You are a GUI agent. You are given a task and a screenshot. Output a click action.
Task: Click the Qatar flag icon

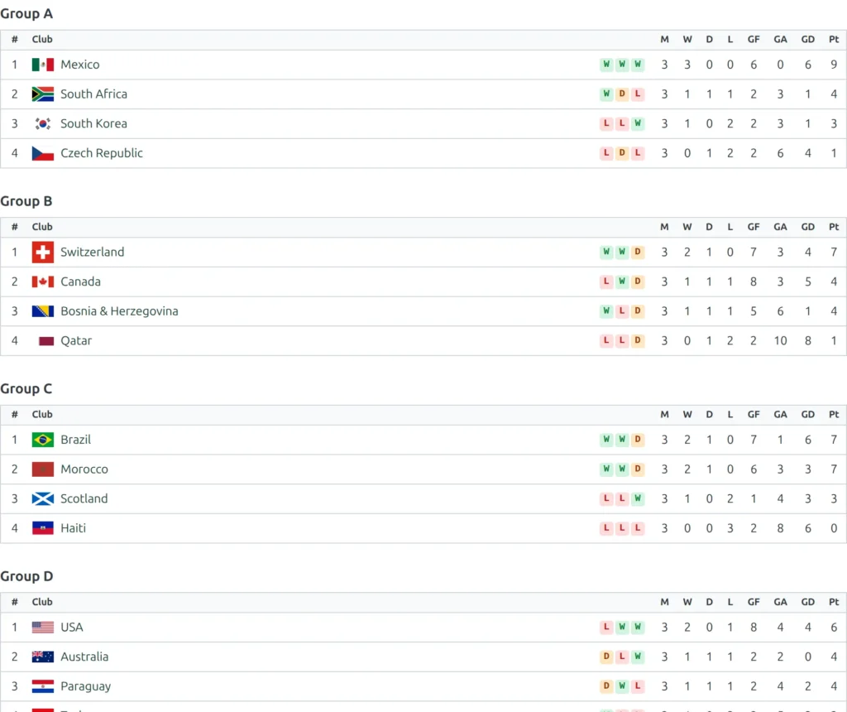click(x=43, y=341)
